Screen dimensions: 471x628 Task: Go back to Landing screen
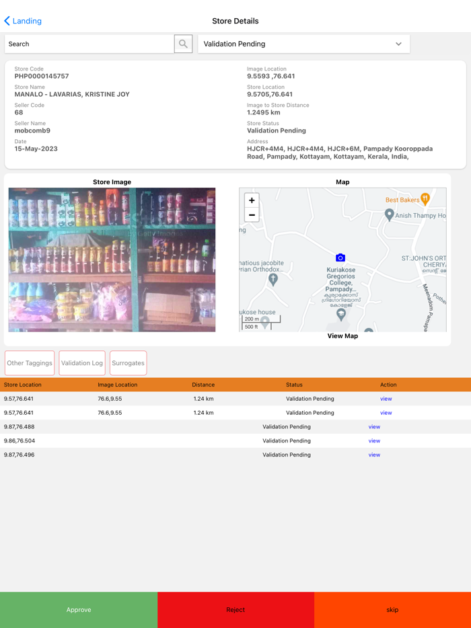click(23, 21)
